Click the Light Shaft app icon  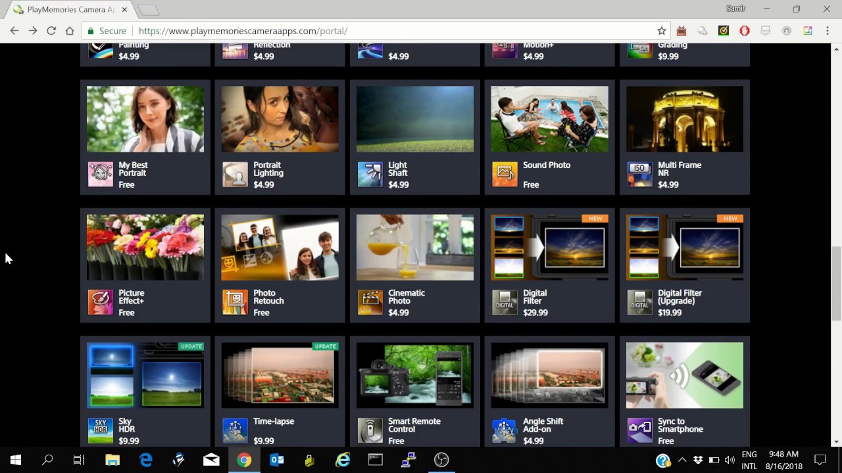(x=370, y=174)
